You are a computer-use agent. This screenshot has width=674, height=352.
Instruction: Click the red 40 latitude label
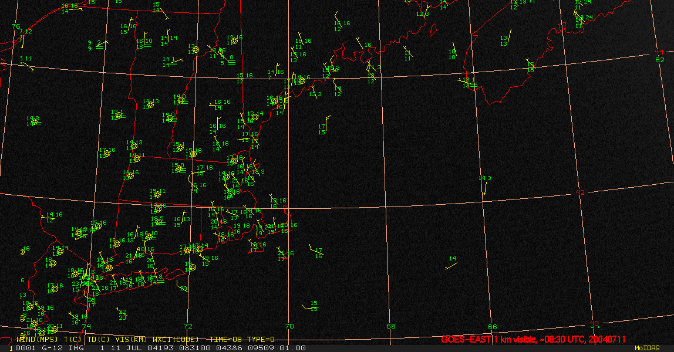(594, 323)
